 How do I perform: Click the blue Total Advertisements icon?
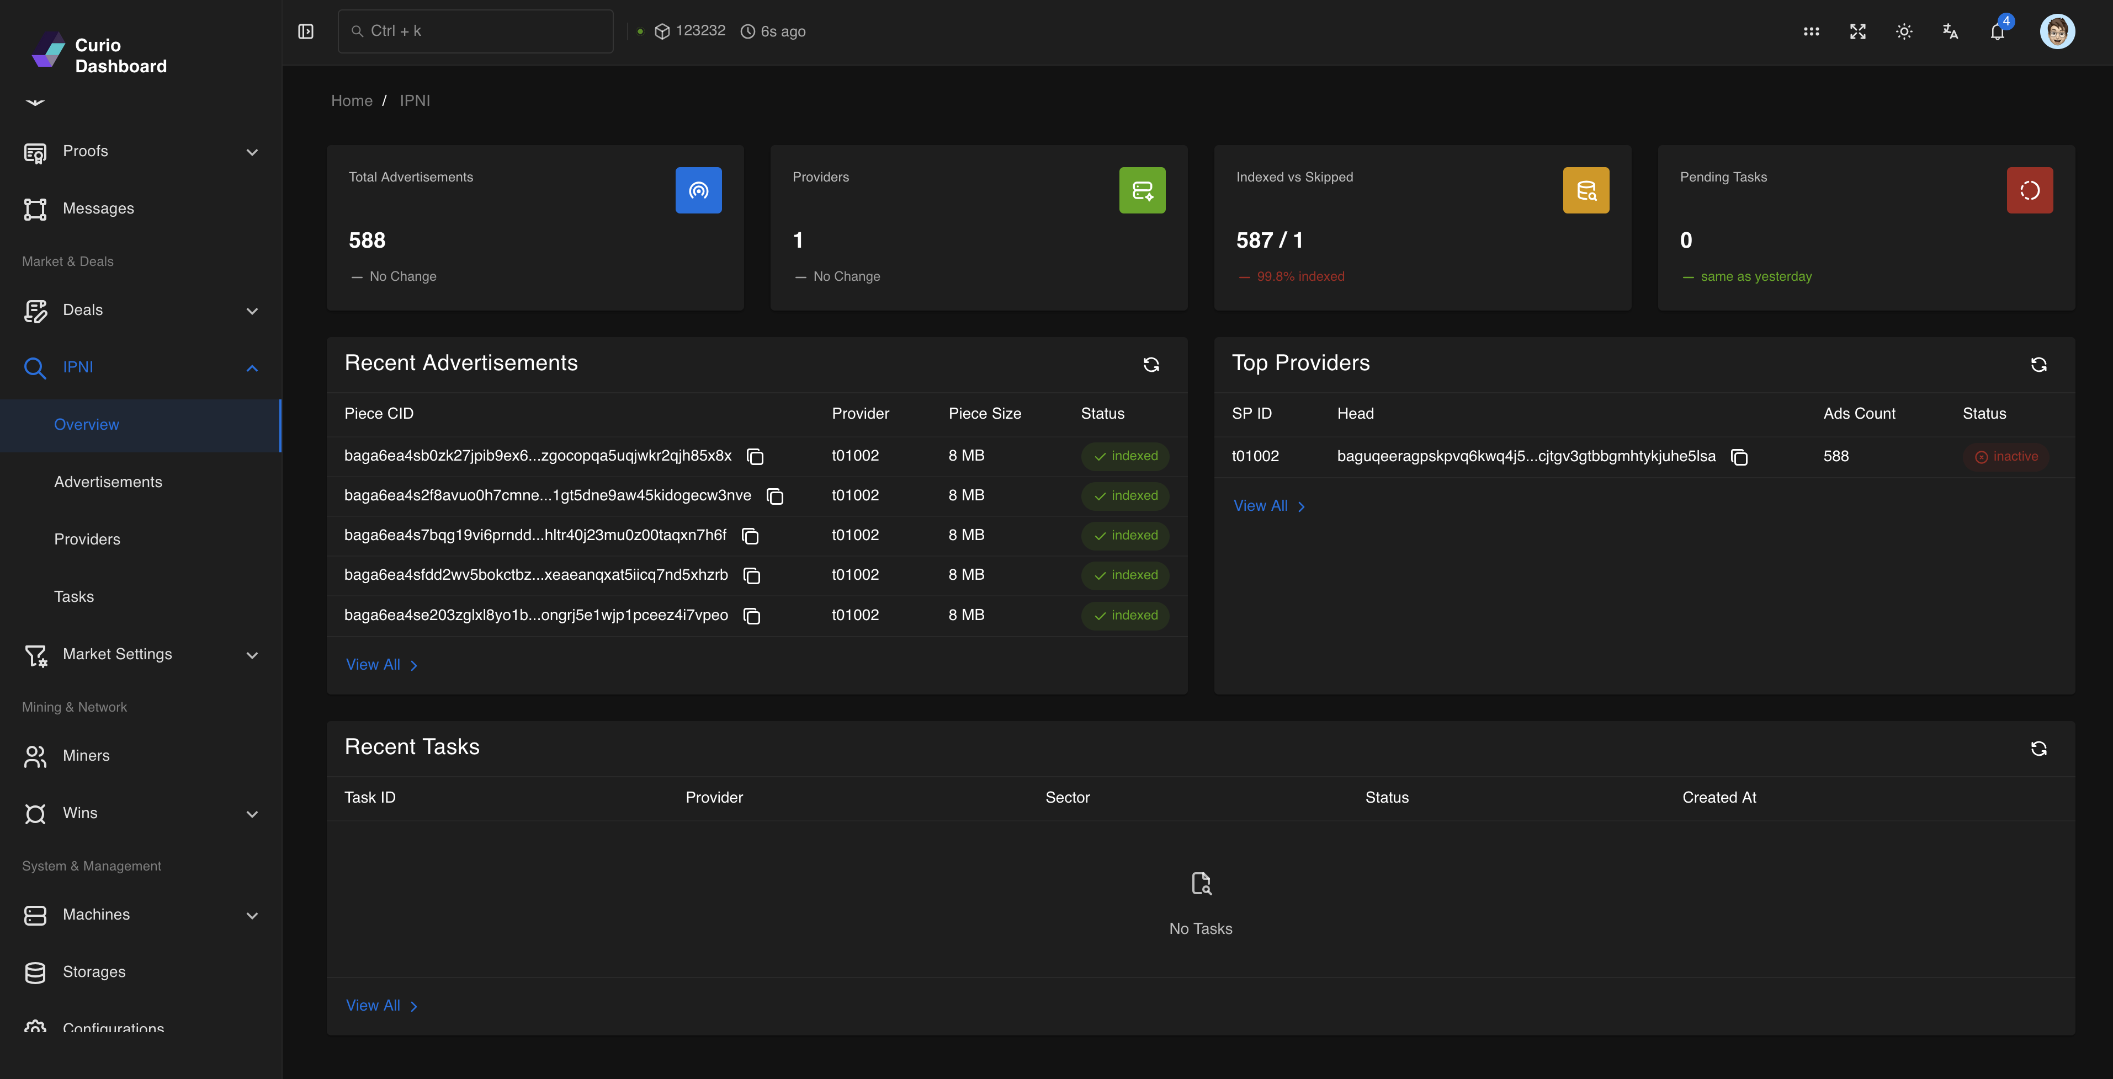[x=698, y=190]
